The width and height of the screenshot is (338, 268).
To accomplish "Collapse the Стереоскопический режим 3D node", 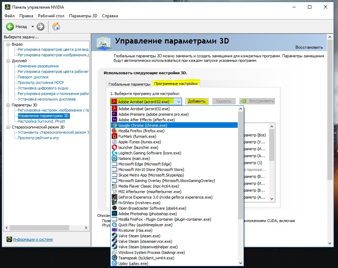I will [8, 127].
